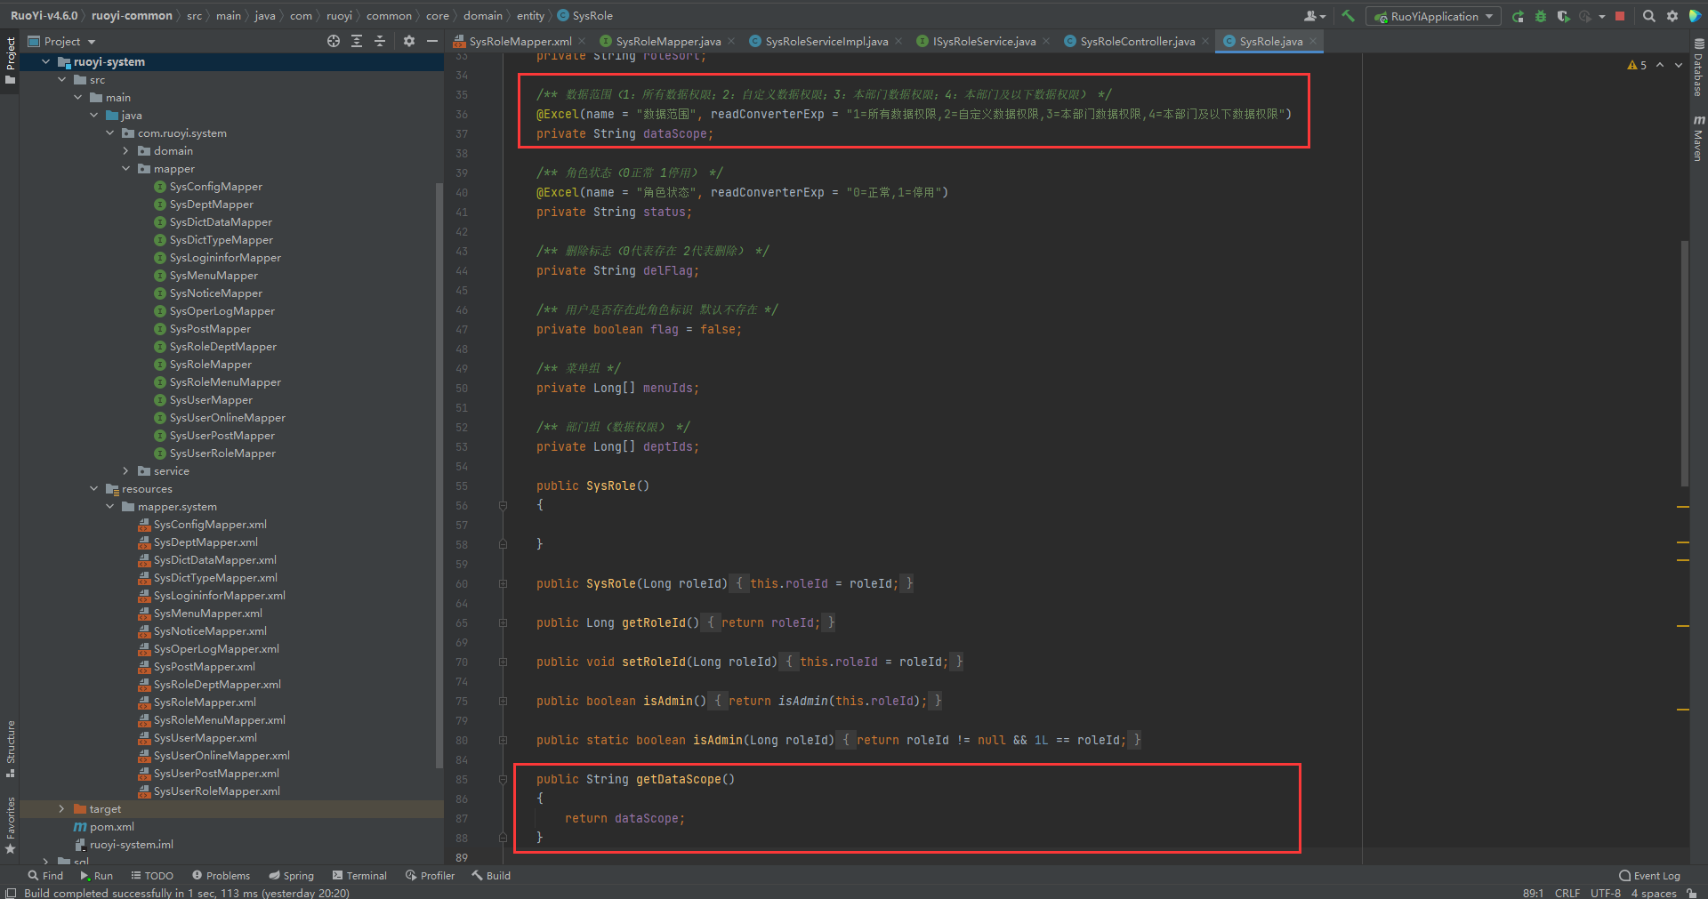Collapse the mapper package folder
The height and width of the screenshot is (899, 1708).
pos(126,169)
